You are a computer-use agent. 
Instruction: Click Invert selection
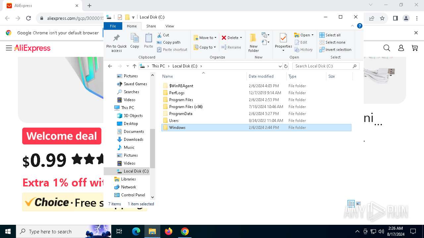point(335,50)
